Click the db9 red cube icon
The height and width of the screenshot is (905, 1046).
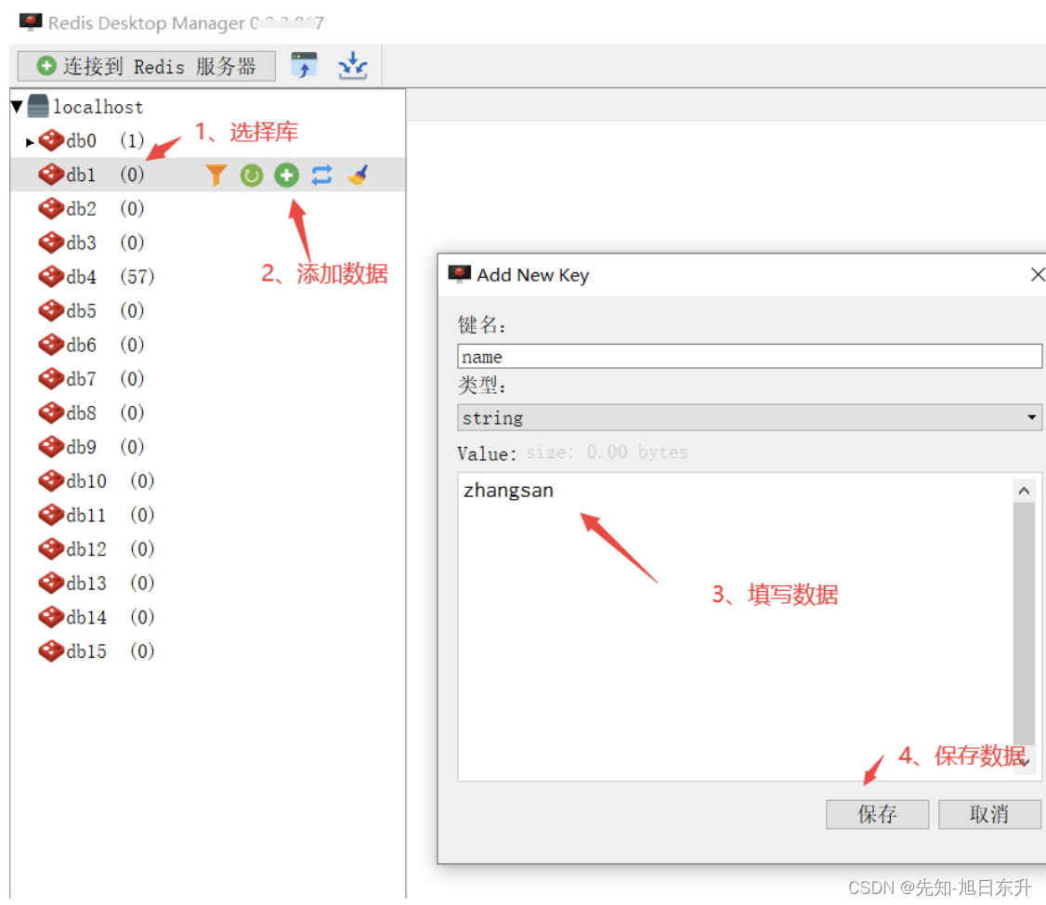51,447
